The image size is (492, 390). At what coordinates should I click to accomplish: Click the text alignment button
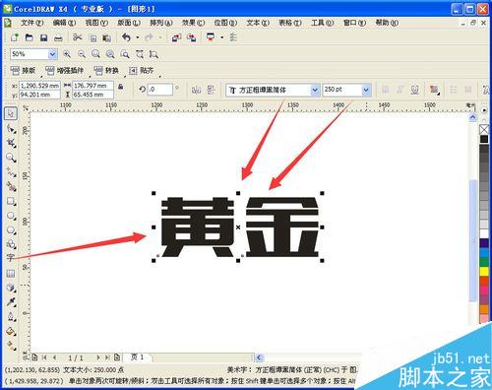(x=434, y=90)
